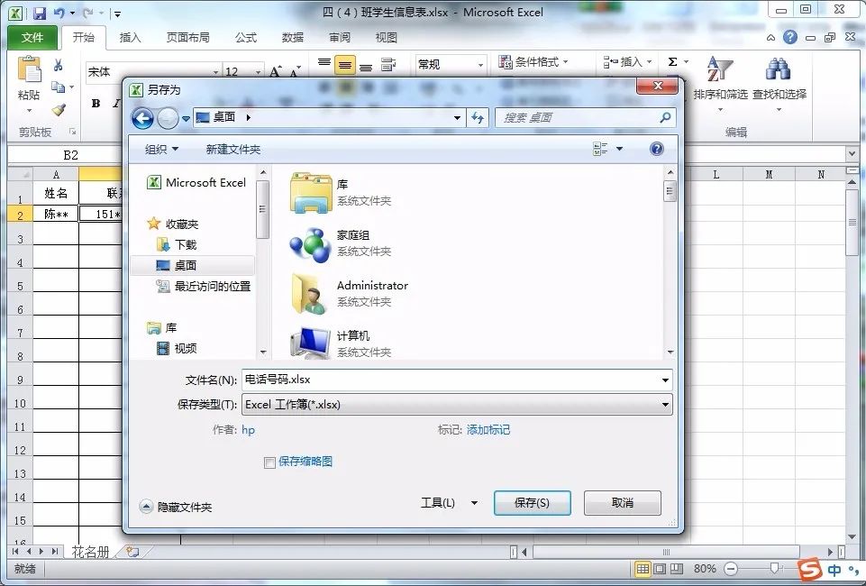The height and width of the screenshot is (586, 866).
Task: Click the zoom slider handle in status bar
Action: click(774, 568)
